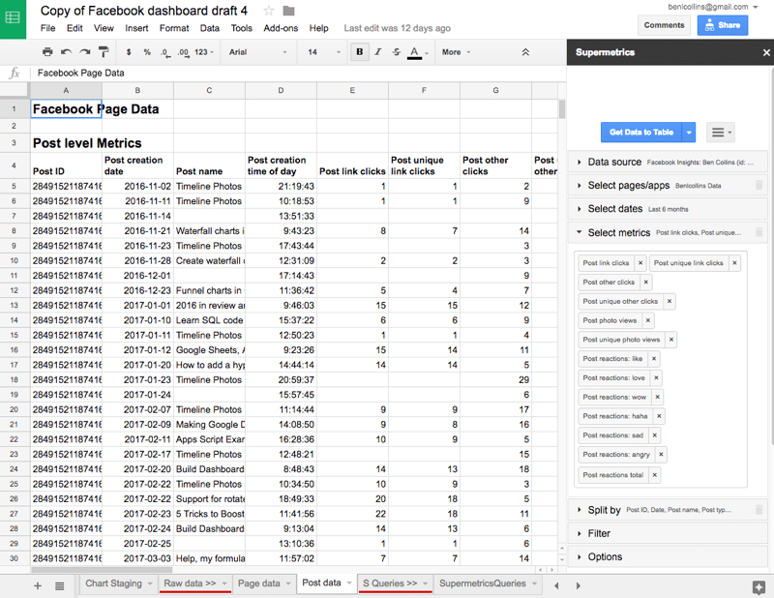Remove the Post reactions: haha metric

[x=659, y=416]
